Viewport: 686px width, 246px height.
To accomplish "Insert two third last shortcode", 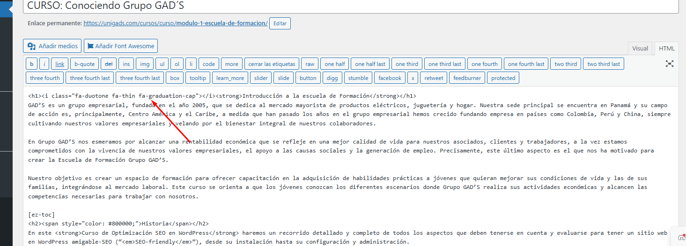I will pyautogui.click(x=604, y=64).
